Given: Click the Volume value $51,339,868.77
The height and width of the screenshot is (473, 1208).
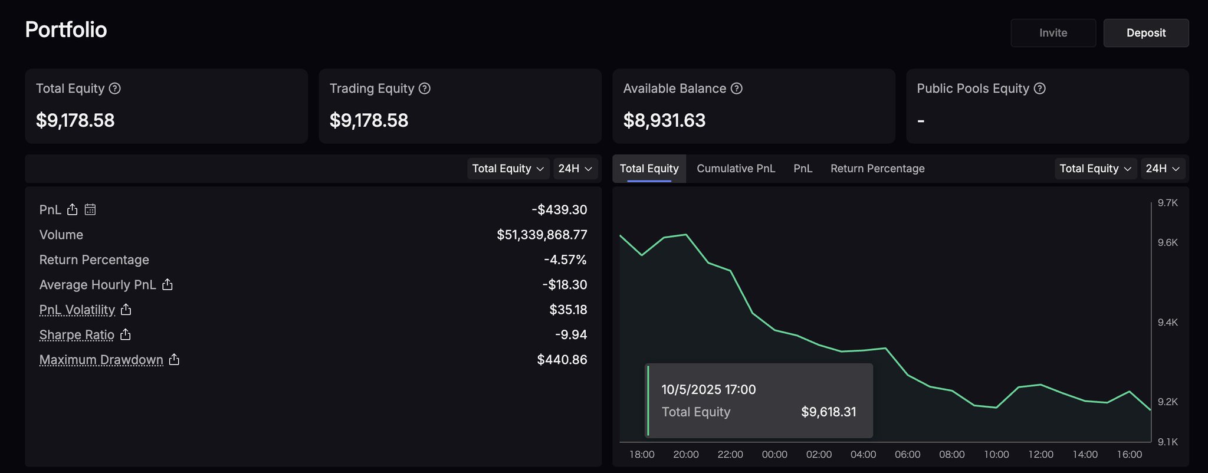Looking at the screenshot, I should click(x=542, y=235).
